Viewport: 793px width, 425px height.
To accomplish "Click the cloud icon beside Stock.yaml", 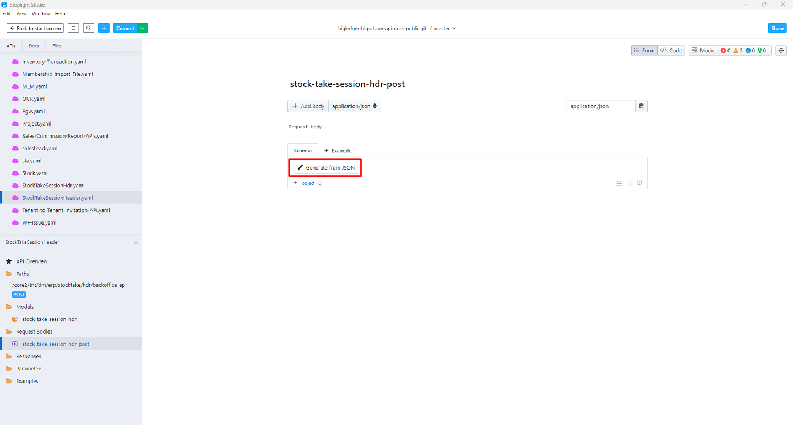I will point(15,173).
